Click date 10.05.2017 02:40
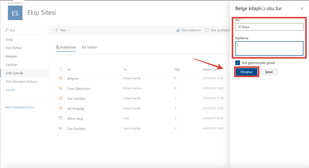This screenshot has height=168, width=309. (x=213, y=118)
